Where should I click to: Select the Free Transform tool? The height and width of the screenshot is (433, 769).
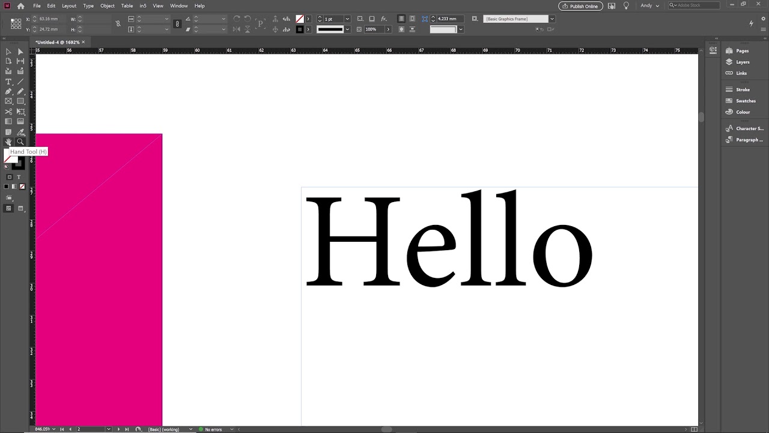point(20,112)
